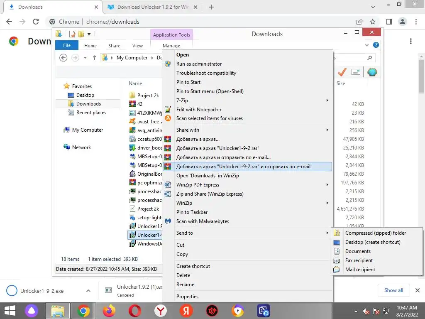This screenshot has width=425, height=319.
Task: Open Yandex Browser taskbar icon
Action: (161, 311)
